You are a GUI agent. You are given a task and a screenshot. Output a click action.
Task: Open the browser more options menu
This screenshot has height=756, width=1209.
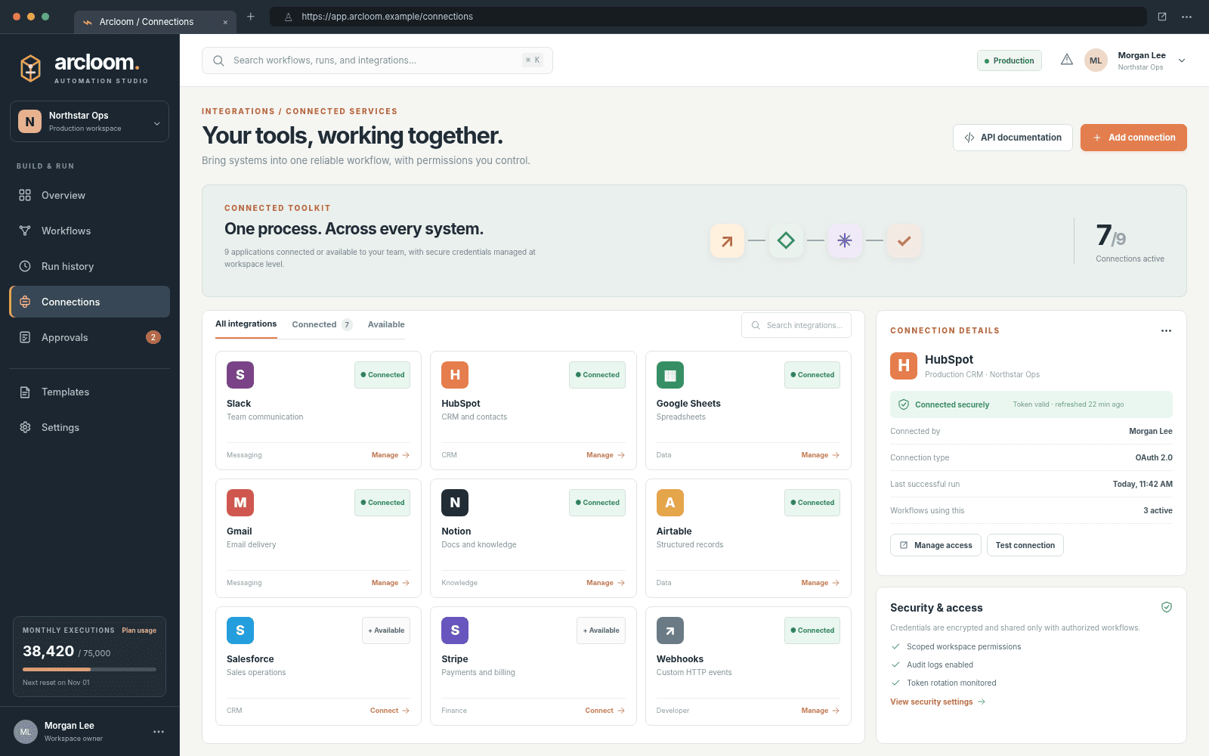tap(1187, 17)
